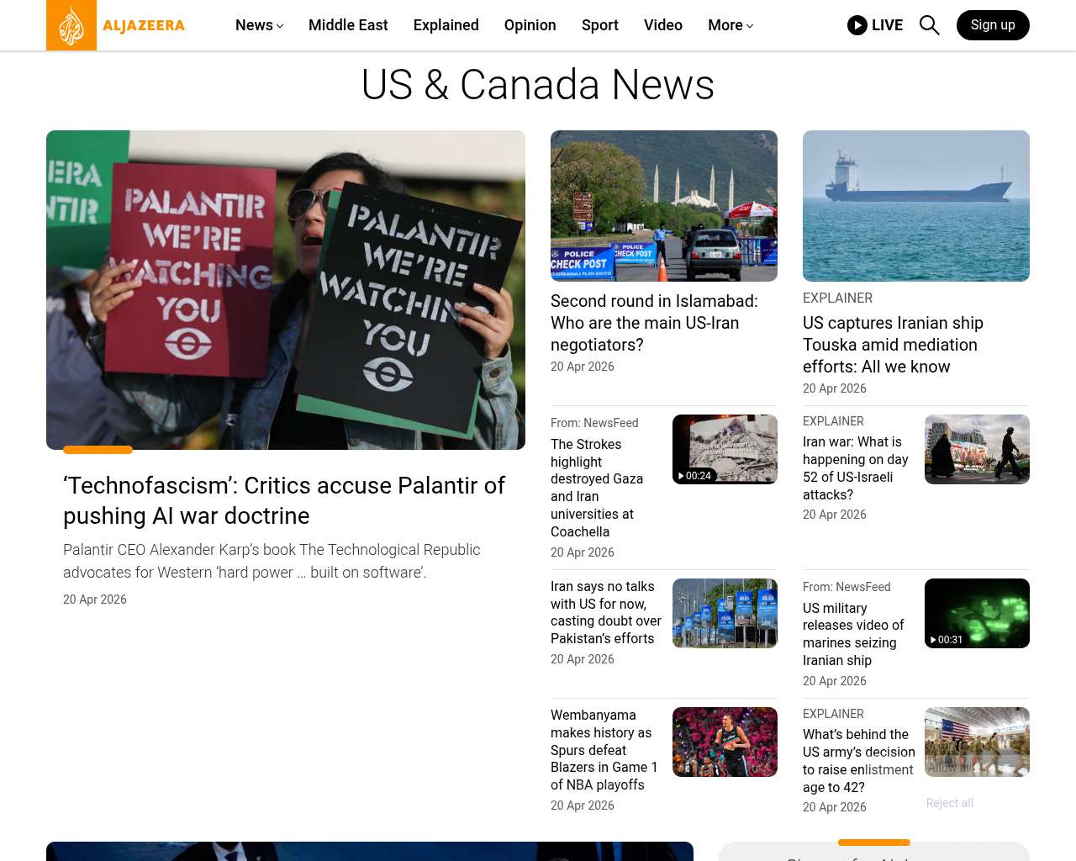The image size is (1076, 861).
Task: Read 'US army enlistment age' explainer
Action: tap(859, 761)
